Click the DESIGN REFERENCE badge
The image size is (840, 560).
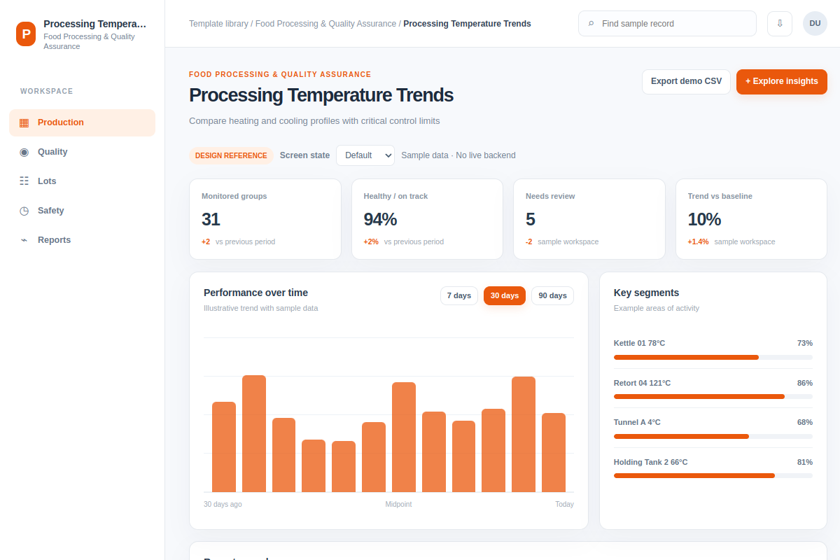(x=231, y=155)
